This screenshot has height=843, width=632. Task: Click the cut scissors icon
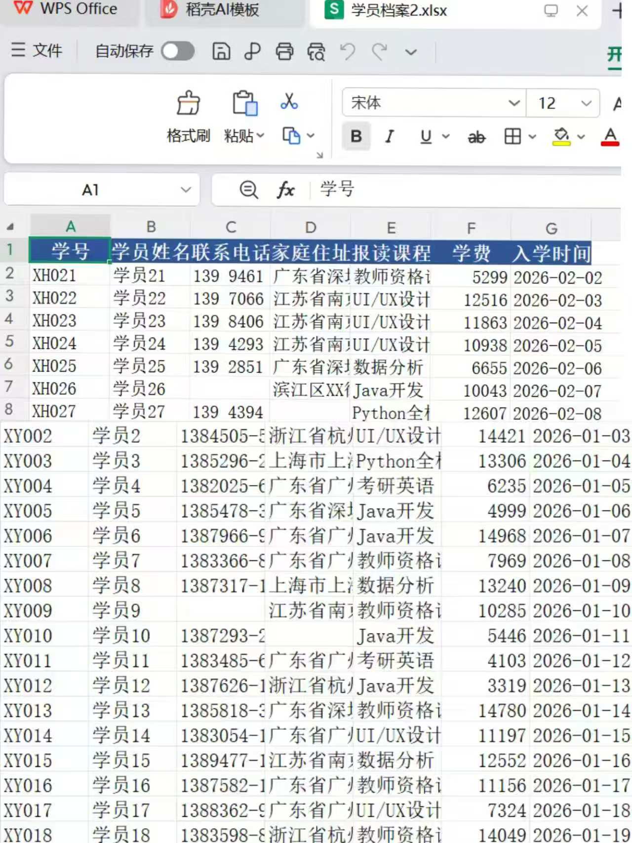point(289,102)
